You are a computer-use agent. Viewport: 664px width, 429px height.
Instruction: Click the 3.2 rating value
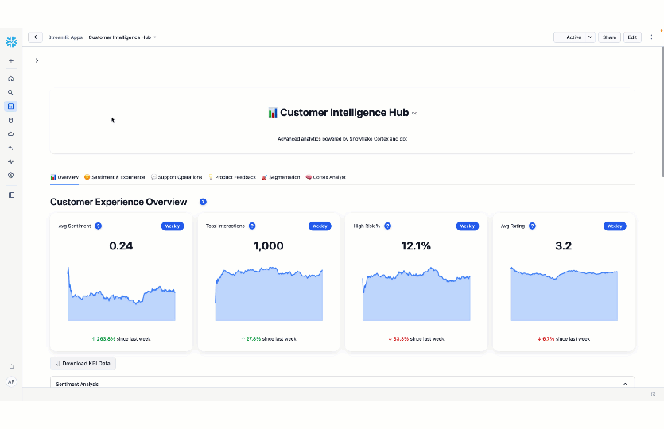(564, 245)
